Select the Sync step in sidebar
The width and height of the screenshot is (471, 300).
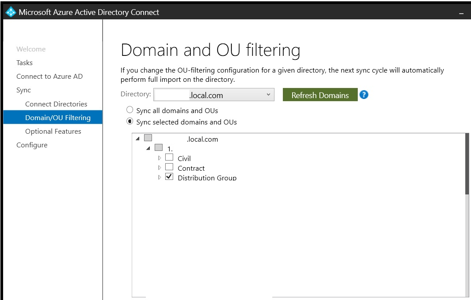pos(23,90)
